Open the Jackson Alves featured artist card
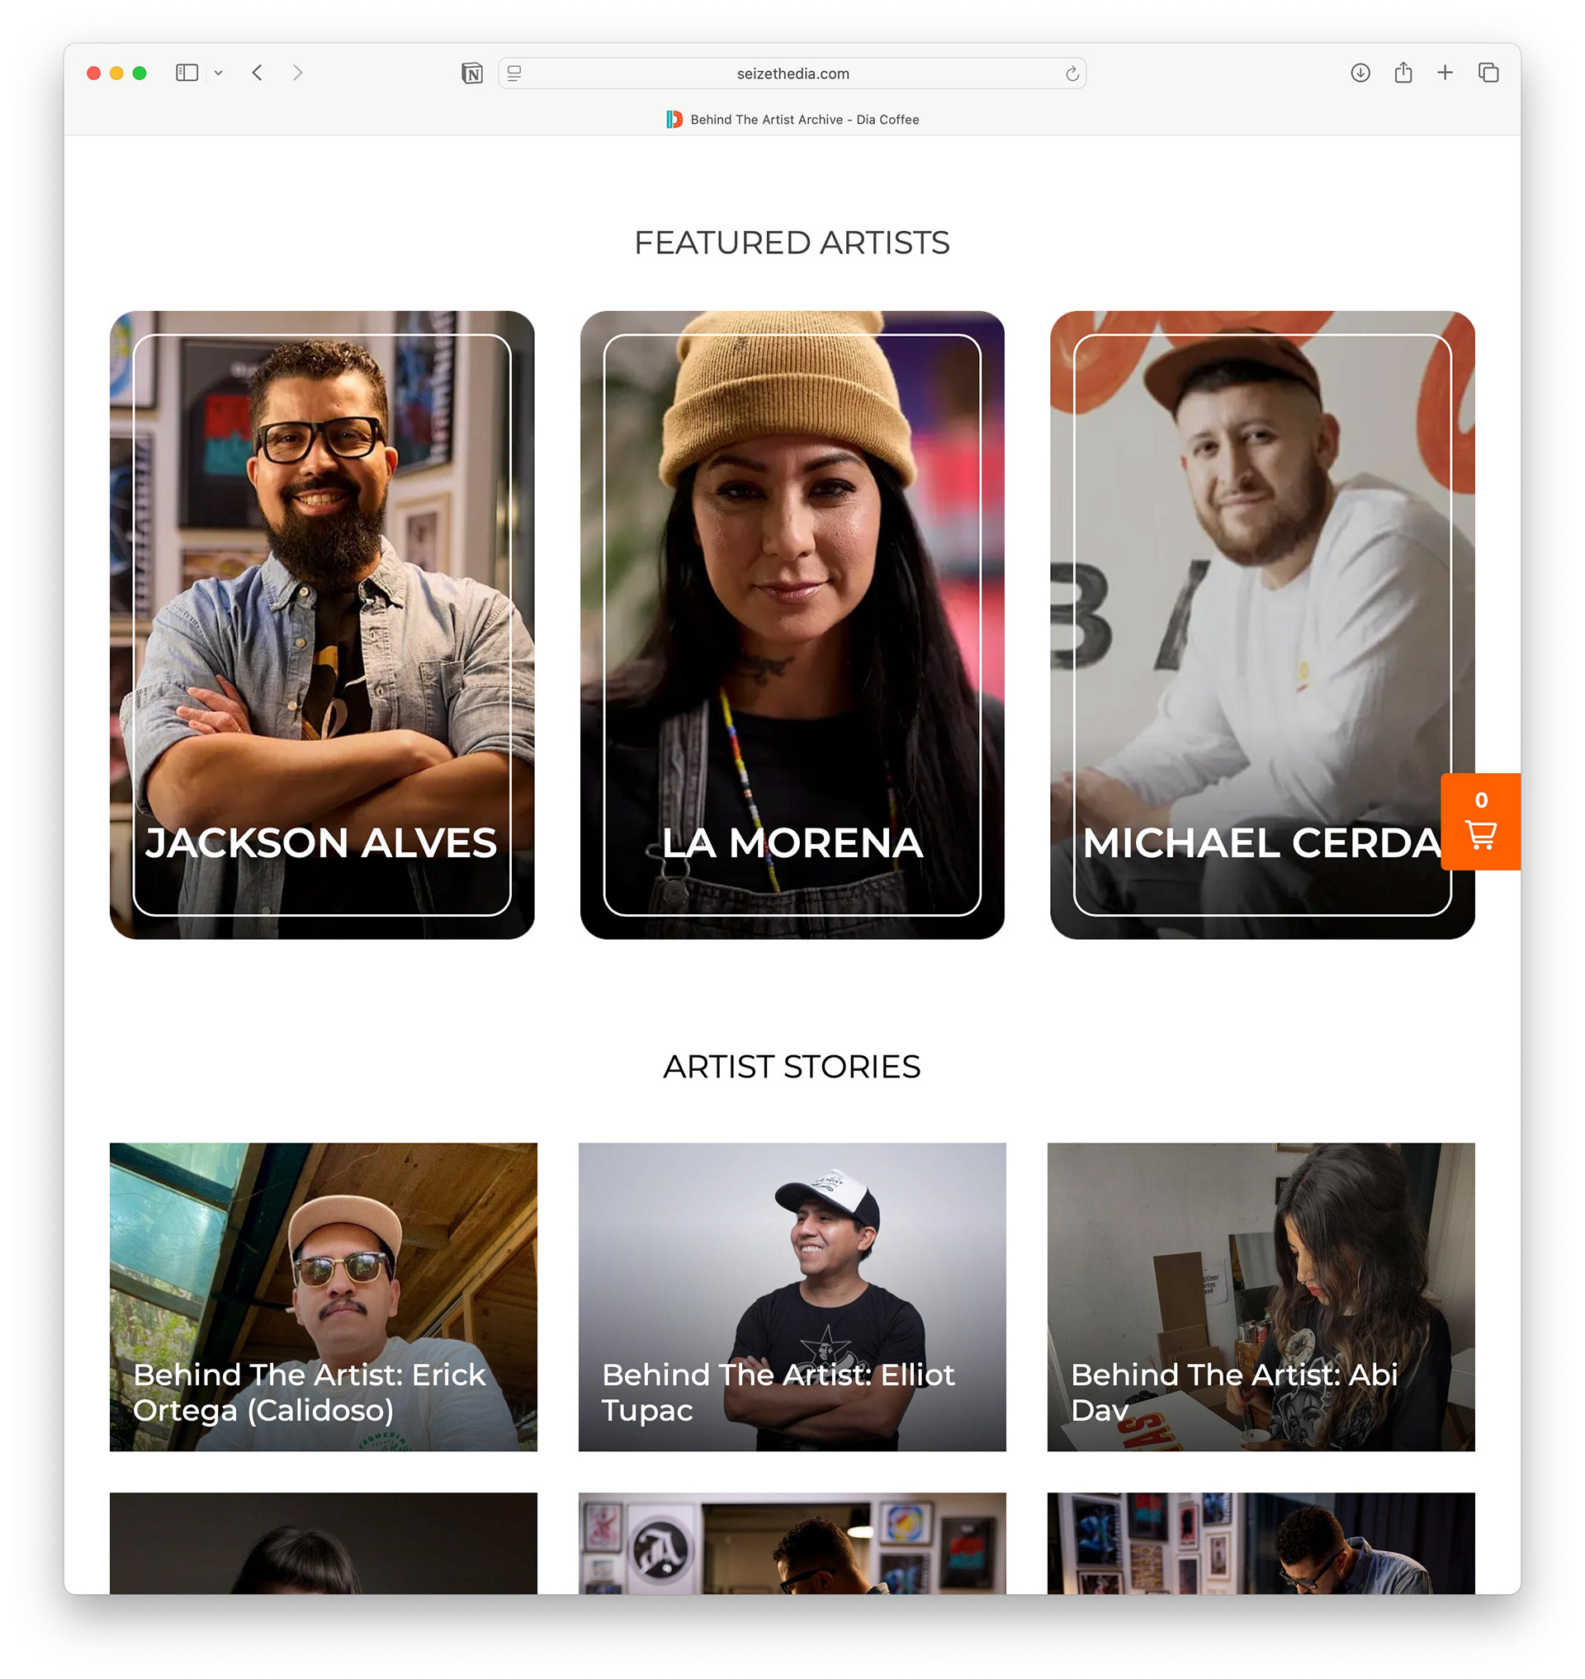Image resolution: width=1585 pixels, height=1679 pixels. click(322, 624)
